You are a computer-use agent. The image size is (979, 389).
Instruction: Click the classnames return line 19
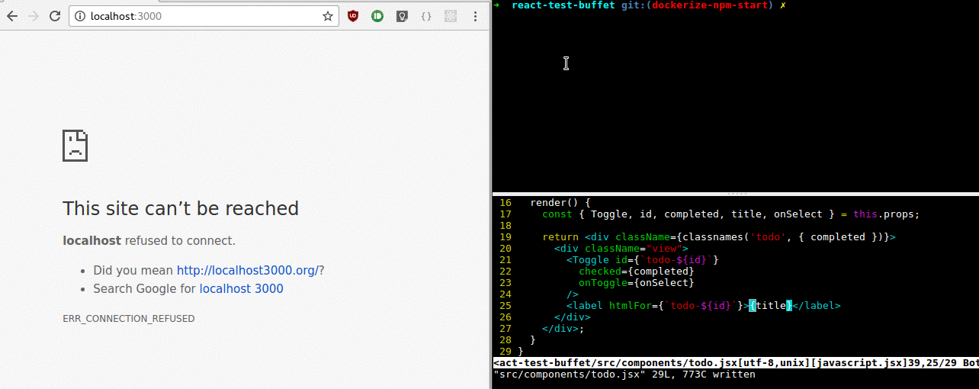pyautogui.click(x=719, y=237)
